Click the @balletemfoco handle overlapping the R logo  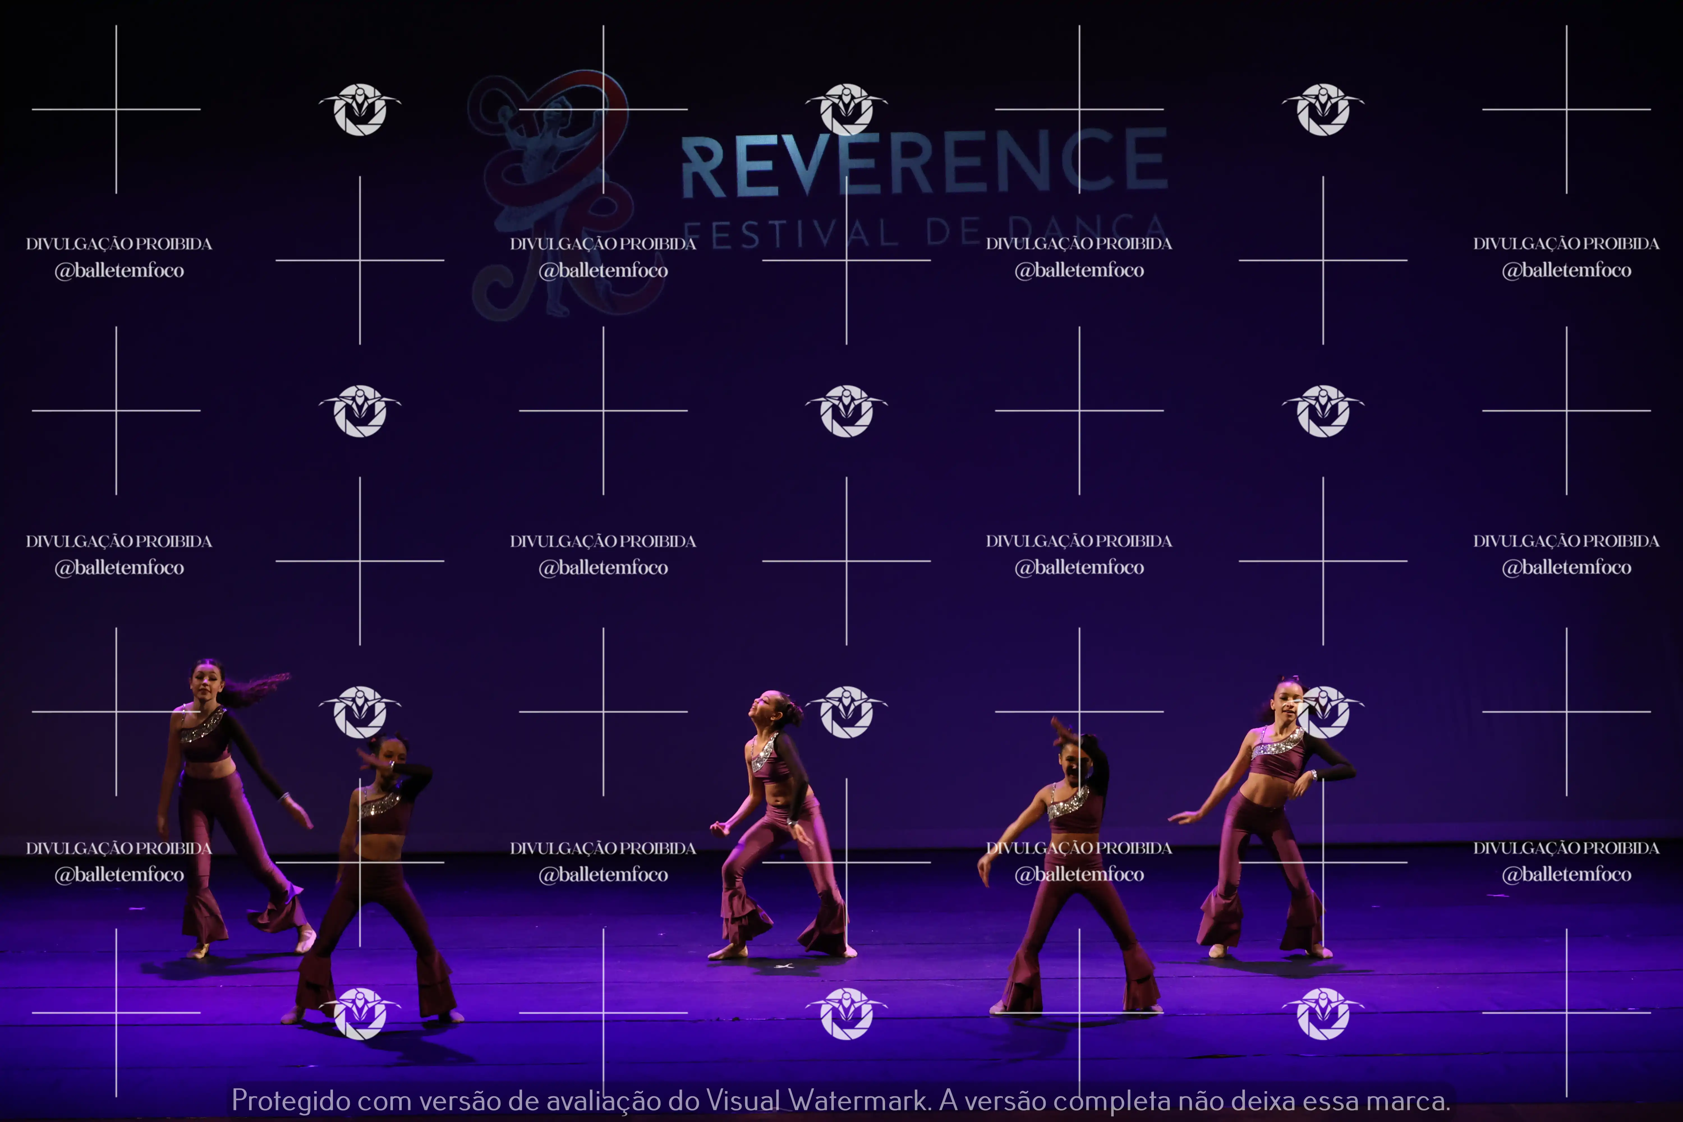point(603,270)
